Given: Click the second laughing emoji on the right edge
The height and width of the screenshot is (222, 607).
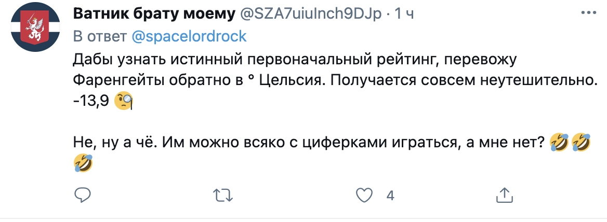Looking at the screenshot, I should coord(582,142).
